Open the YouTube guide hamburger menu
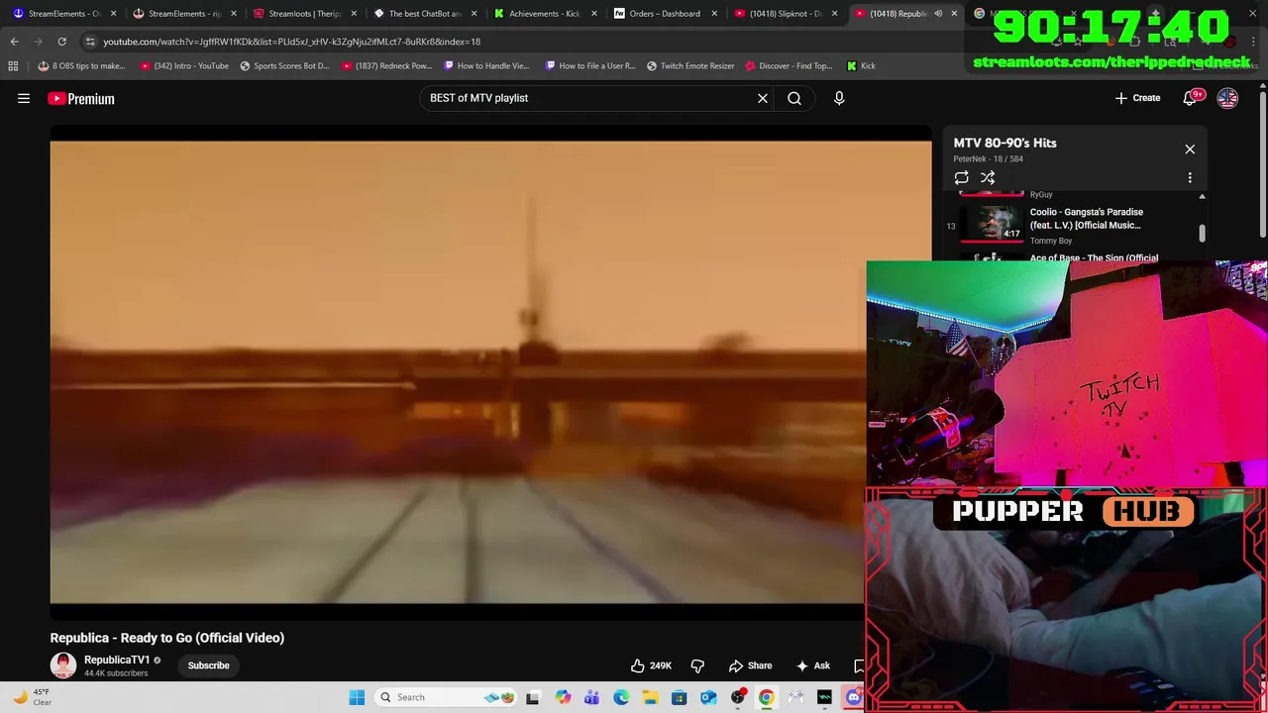1268x713 pixels. 24,98
